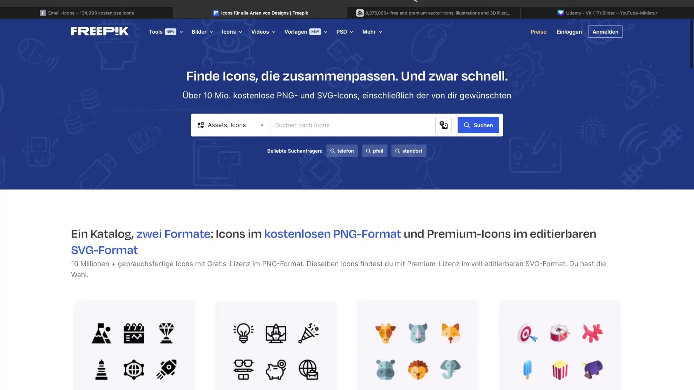
Task: Open the Icons navigation dropdown
Action: (x=232, y=32)
